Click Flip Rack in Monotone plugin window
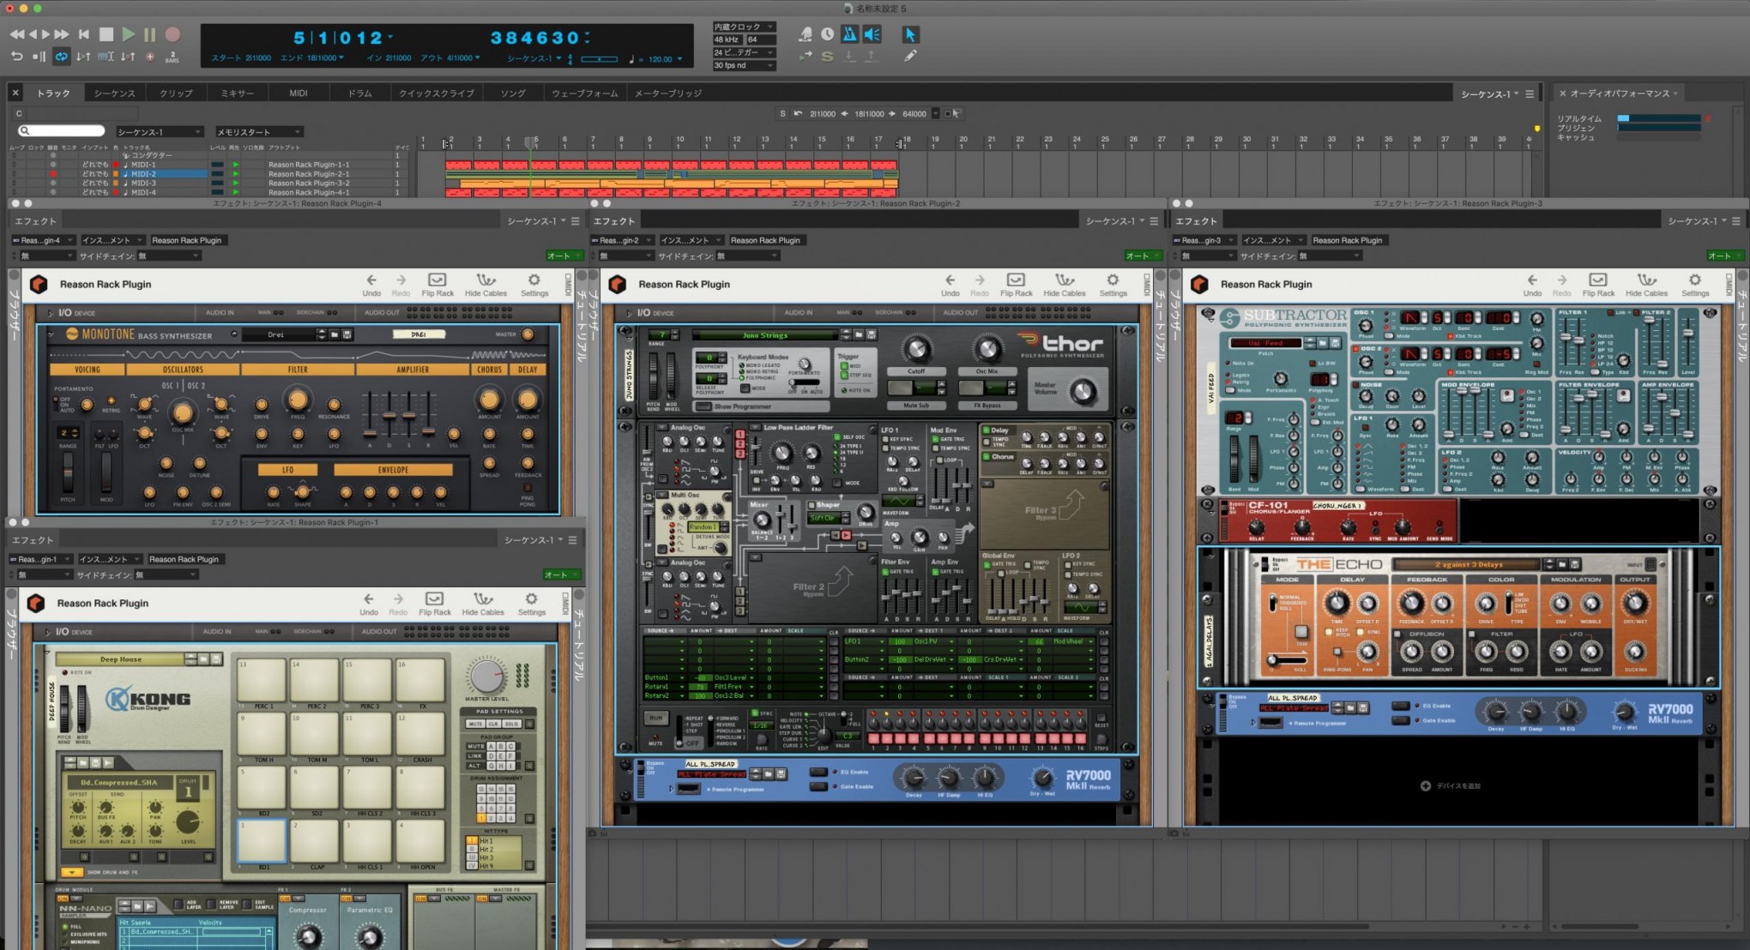 [437, 284]
